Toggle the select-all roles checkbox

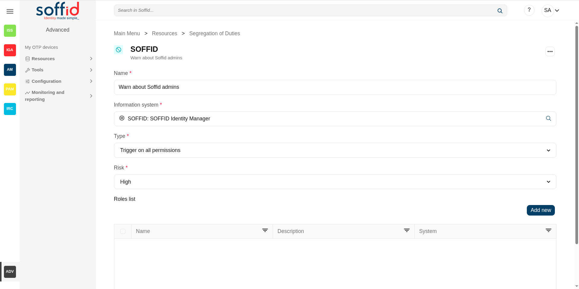click(123, 231)
